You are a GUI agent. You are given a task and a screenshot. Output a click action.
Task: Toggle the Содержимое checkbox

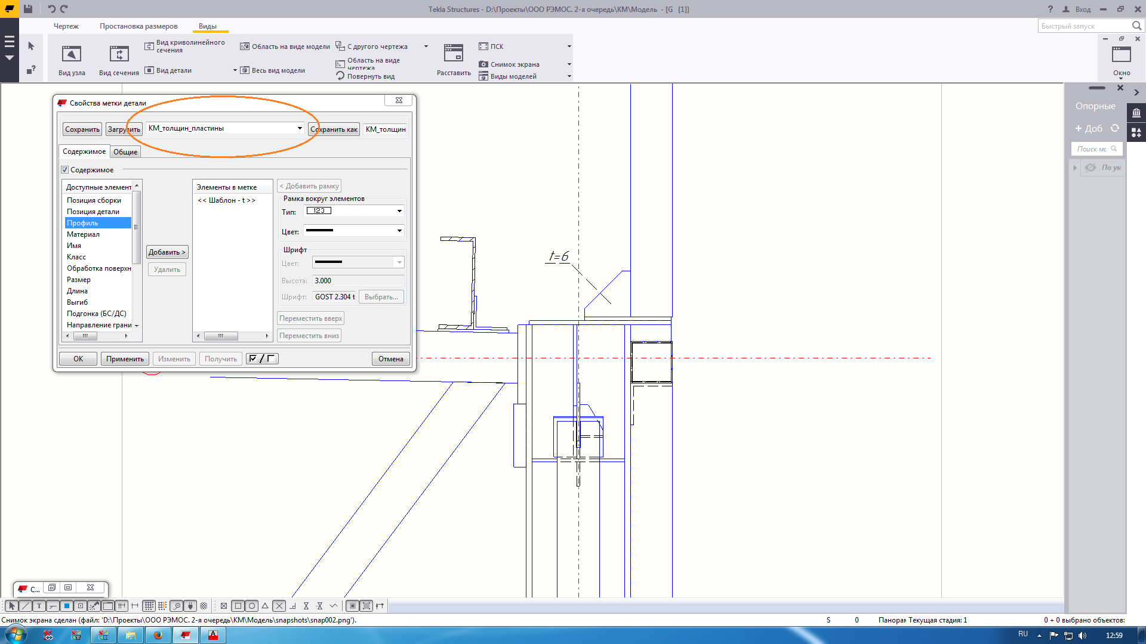point(65,170)
